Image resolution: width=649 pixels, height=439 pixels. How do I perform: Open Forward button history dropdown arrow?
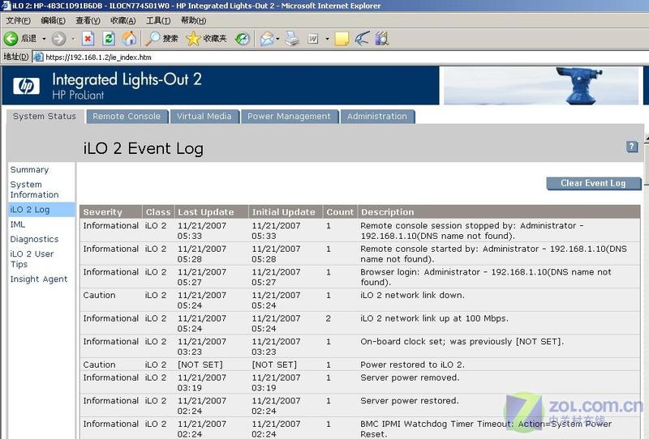click(73, 39)
